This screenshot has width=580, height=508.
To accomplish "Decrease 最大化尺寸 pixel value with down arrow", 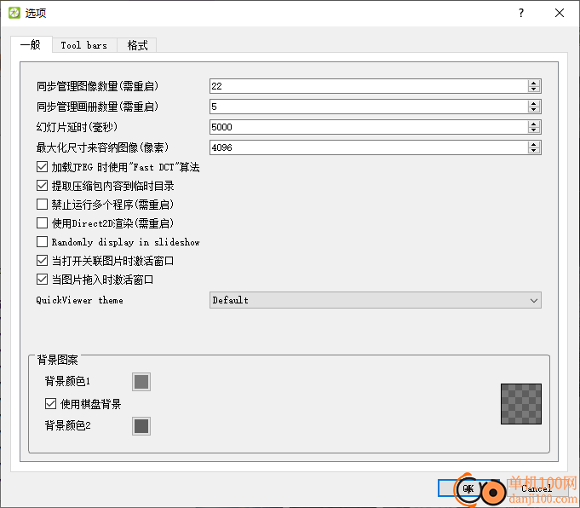I will tap(533, 151).
